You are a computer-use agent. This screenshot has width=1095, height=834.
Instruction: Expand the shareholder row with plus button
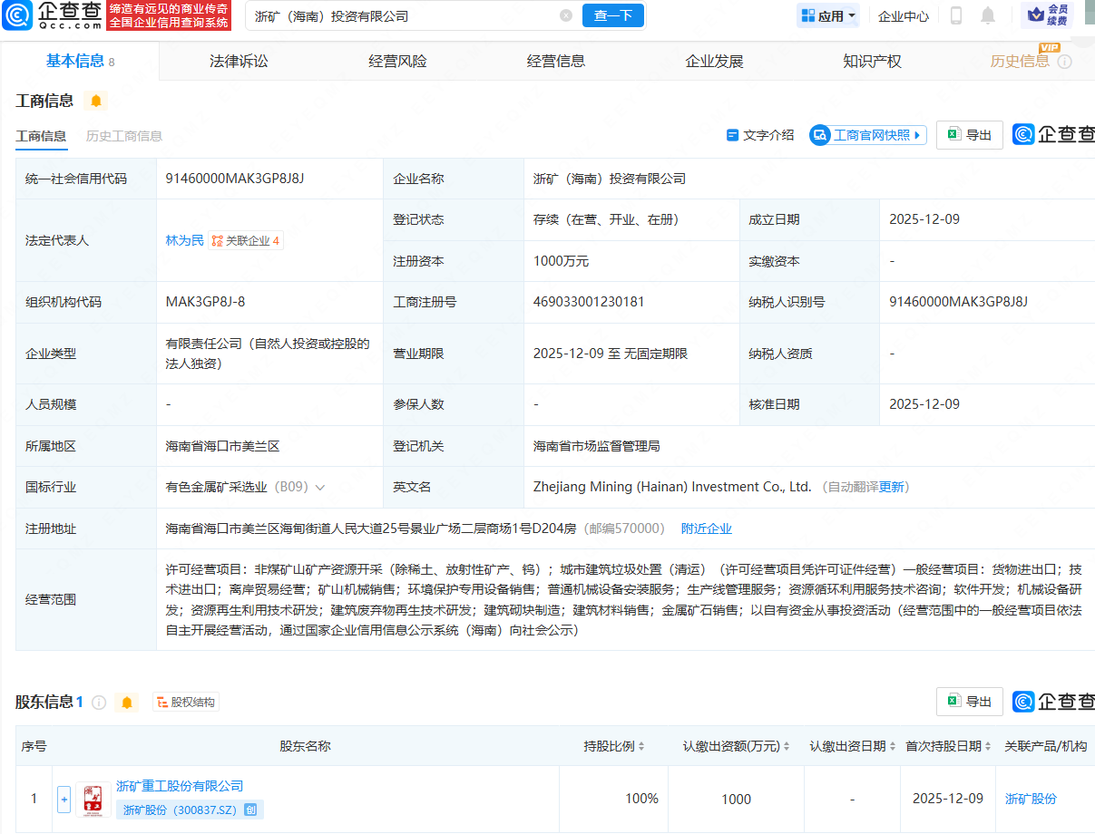pos(64,799)
